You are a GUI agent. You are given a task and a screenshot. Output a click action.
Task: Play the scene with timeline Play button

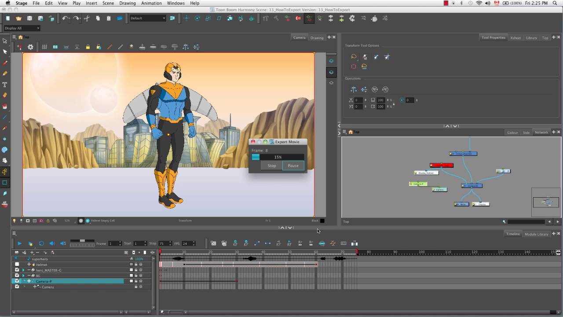(19, 243)
